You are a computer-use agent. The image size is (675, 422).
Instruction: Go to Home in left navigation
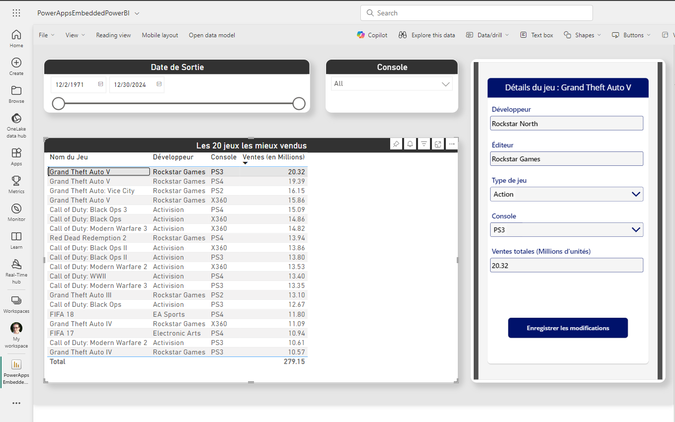(x=16, y=39)
